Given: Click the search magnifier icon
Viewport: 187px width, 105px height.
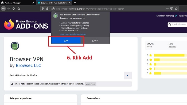Looking at the screenshot, I should click(170, 25).
